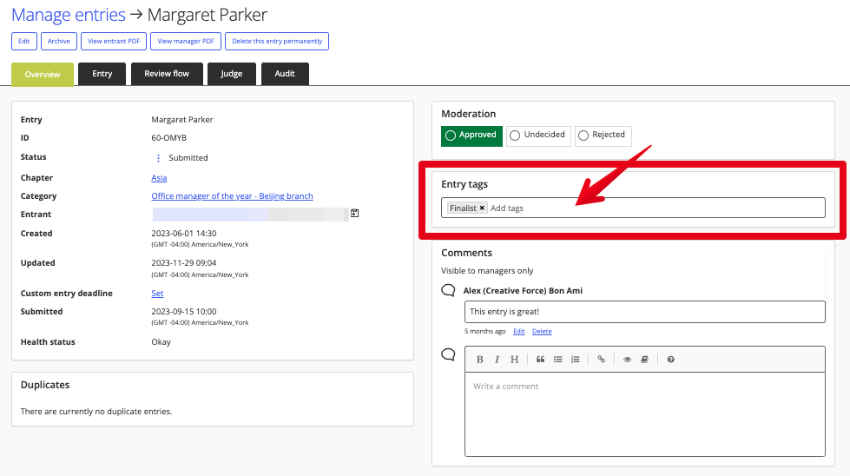Set custom entry deadline
850x476 pixels.
tap(157, 294)
